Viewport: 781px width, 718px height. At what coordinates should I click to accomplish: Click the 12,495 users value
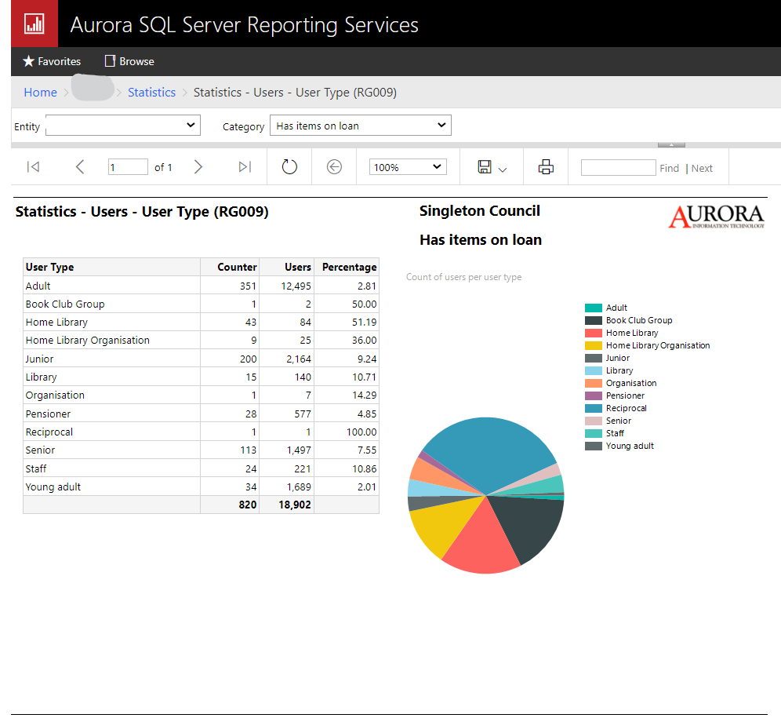click(296, 286)
